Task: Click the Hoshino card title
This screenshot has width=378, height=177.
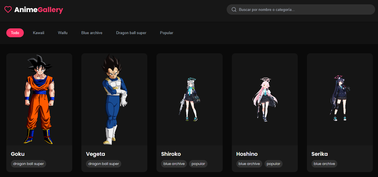Action: click(x=247, y=154)
